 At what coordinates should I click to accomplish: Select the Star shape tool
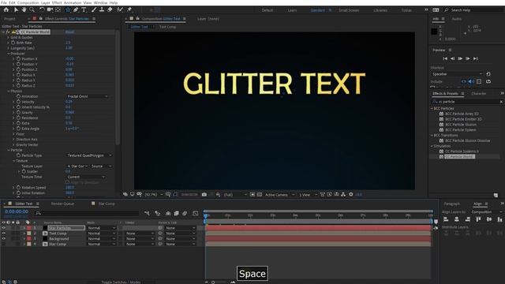pyautogui.click(x=68, y=10)
